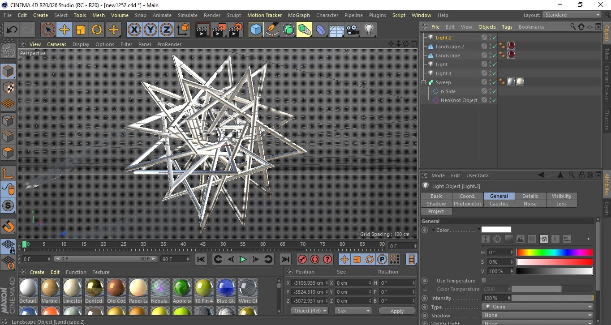Image resolution: width=611 pixels, height=325 pixels.
Task: Select the Live Selection tool
Action: click(x=48, y=30)
